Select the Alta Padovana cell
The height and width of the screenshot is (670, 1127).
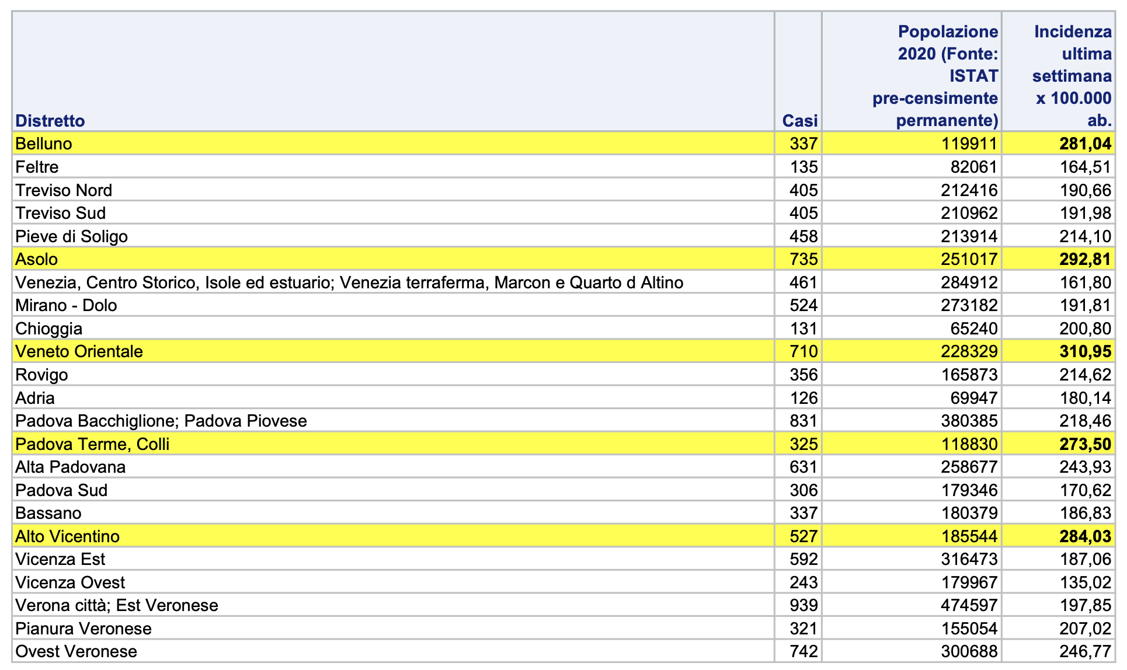coord(394,467)
